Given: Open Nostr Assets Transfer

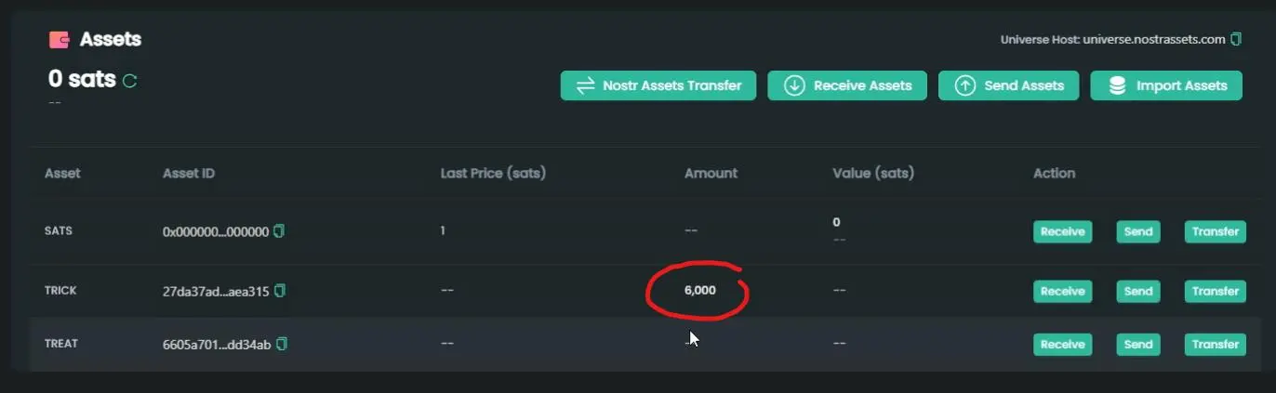Looking at the screenshot, I should click(x=658, y=85).
